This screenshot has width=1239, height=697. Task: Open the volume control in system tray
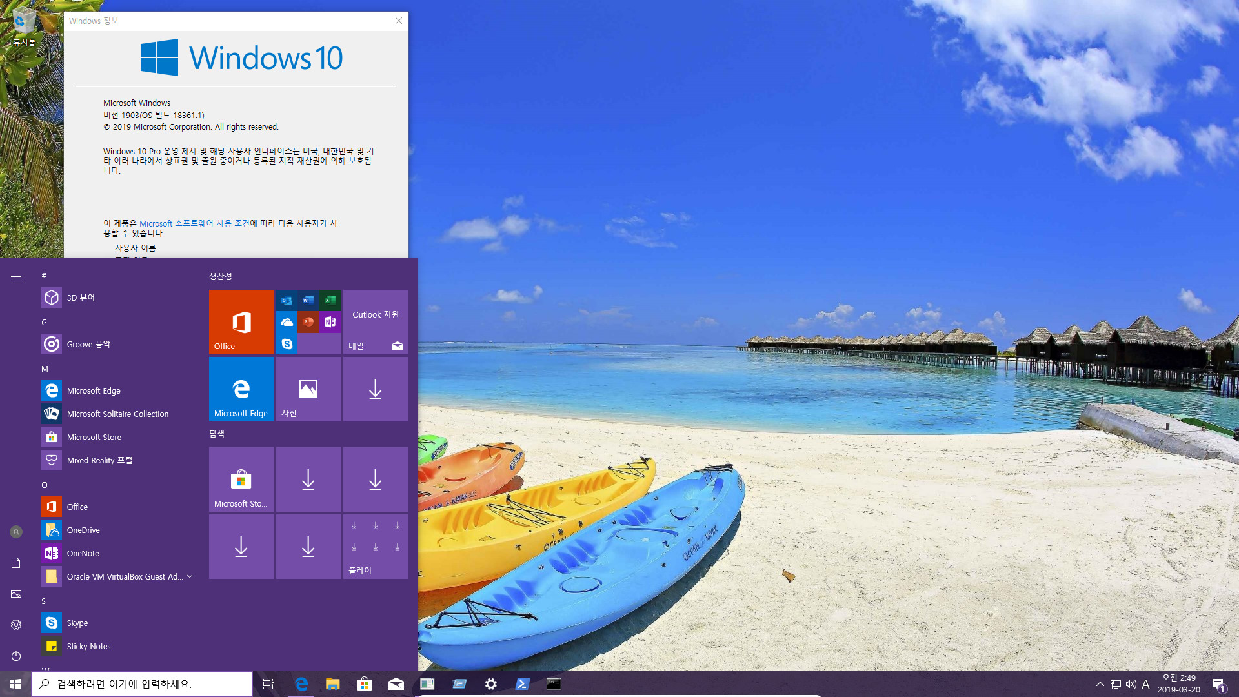pyautogui.click(x=1131, y=684)
